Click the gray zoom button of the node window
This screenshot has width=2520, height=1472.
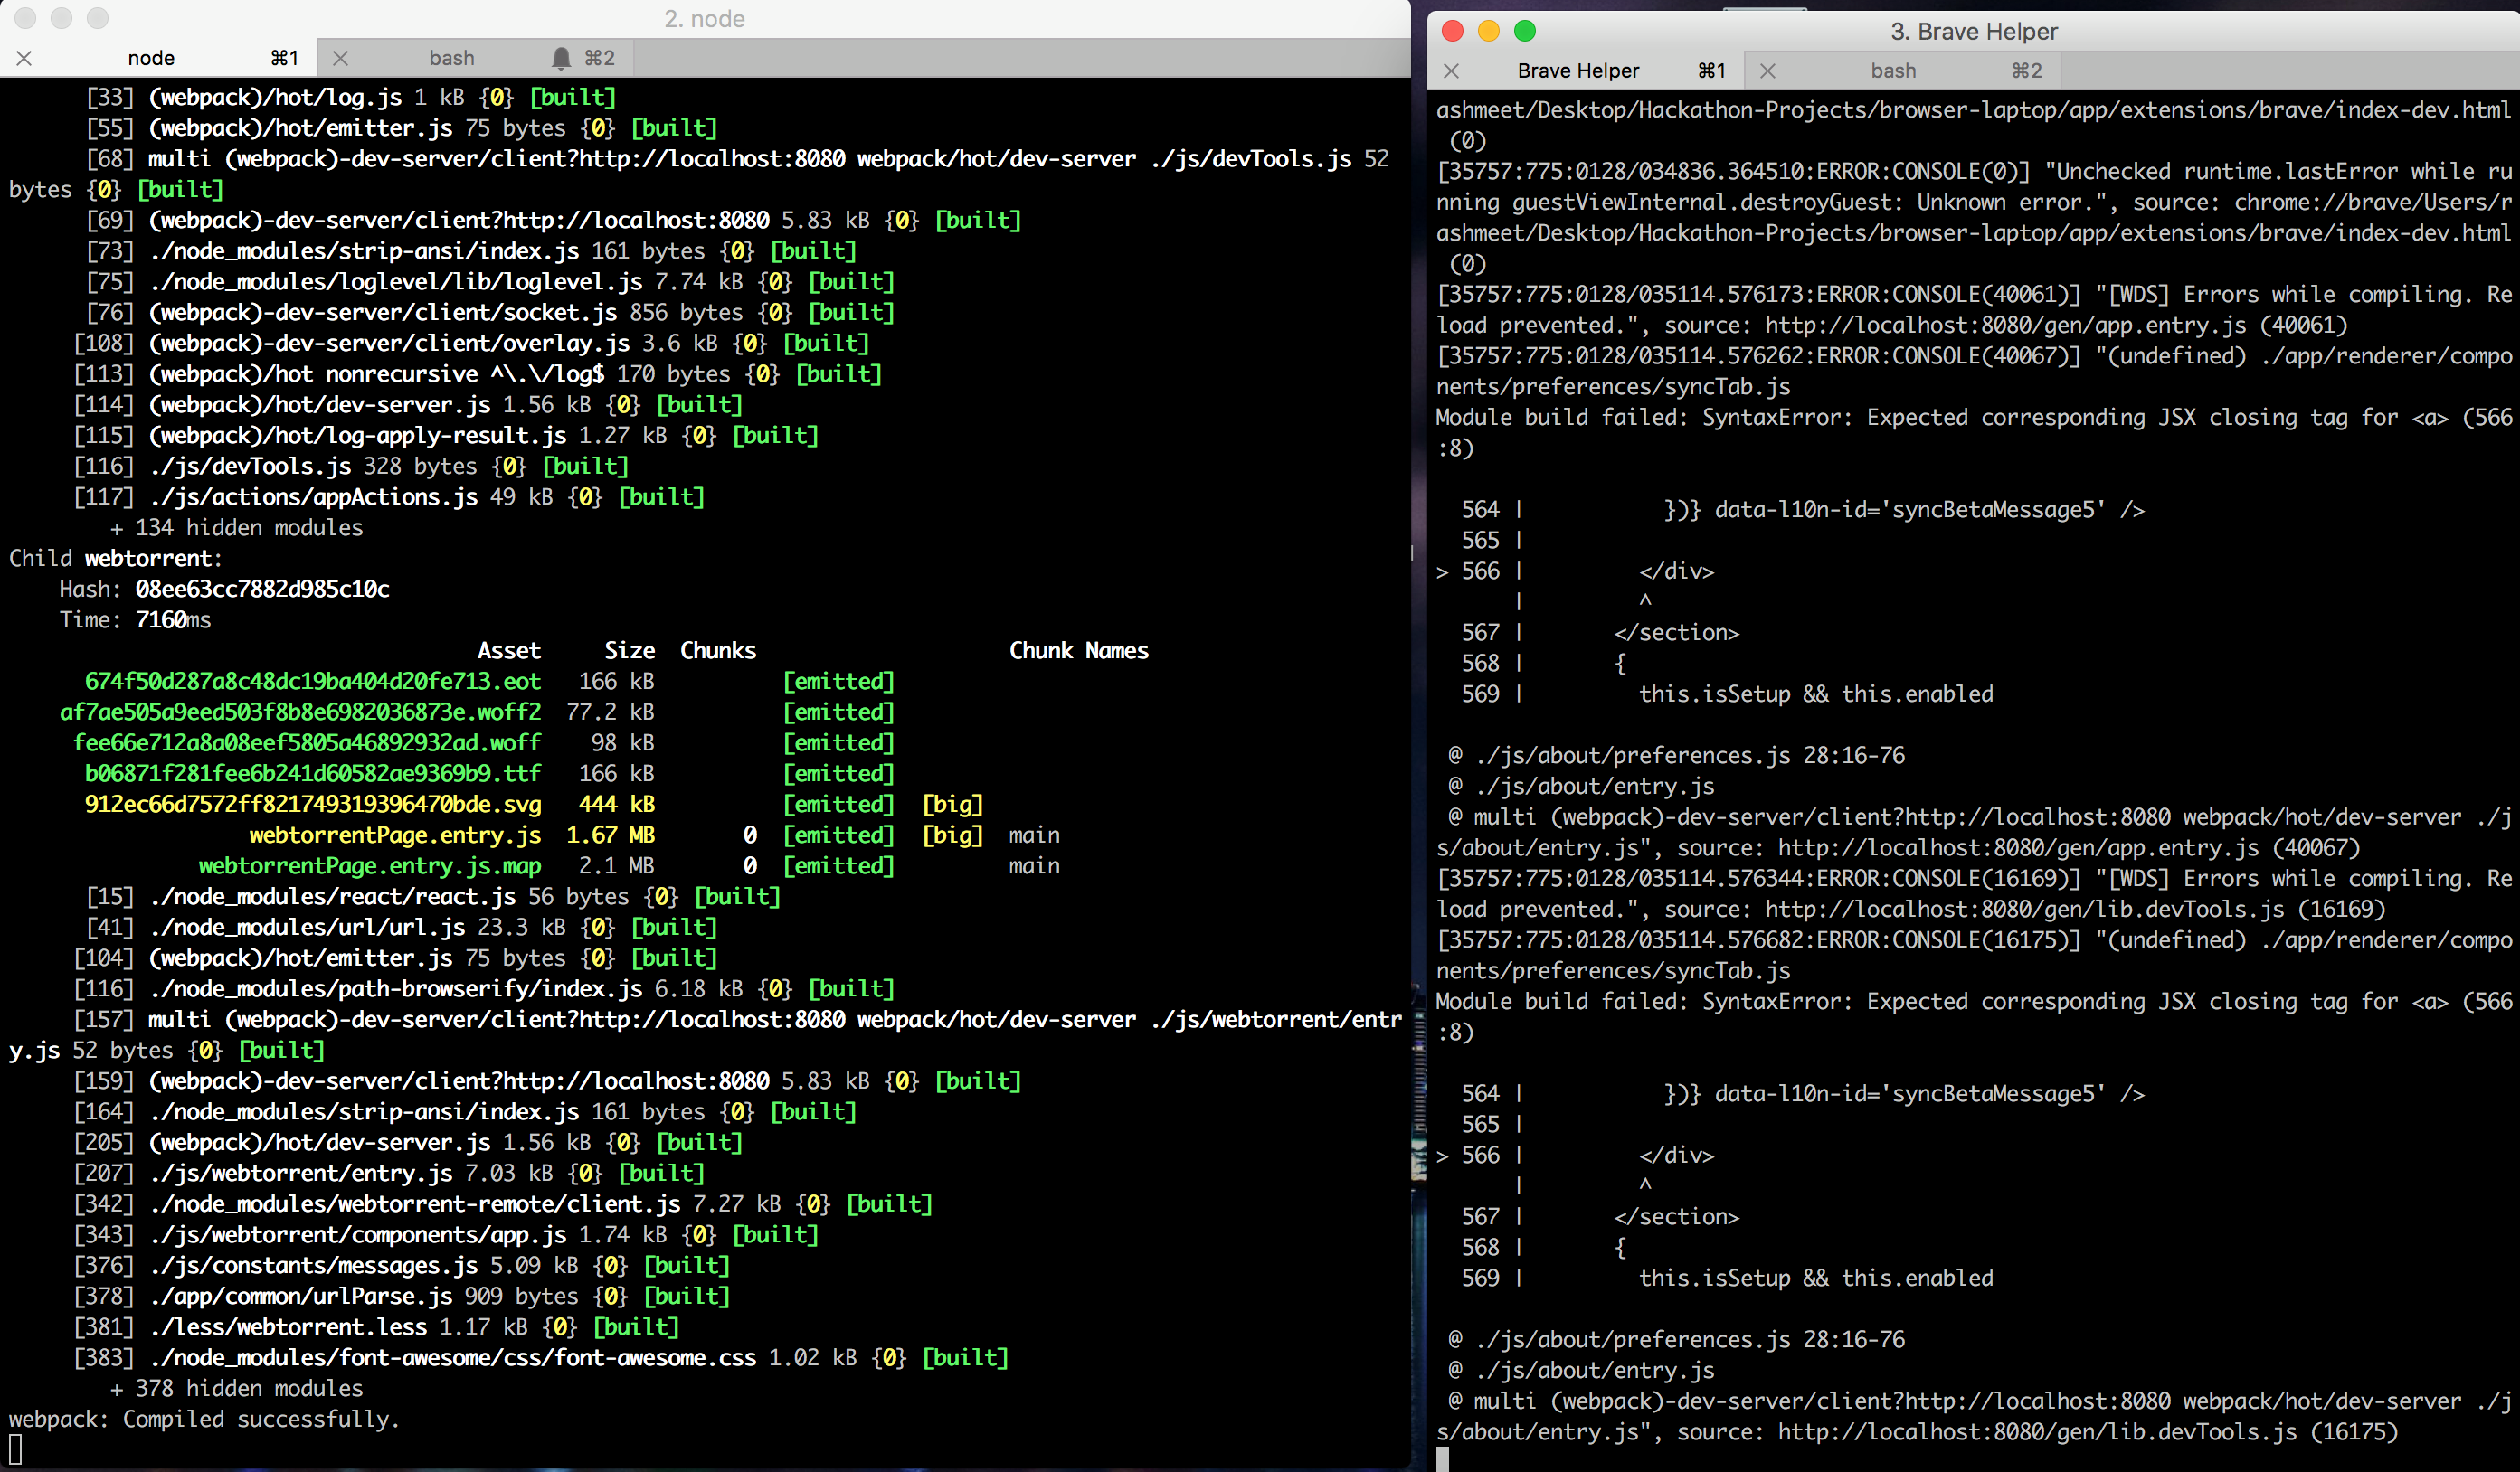coord(98,18)
